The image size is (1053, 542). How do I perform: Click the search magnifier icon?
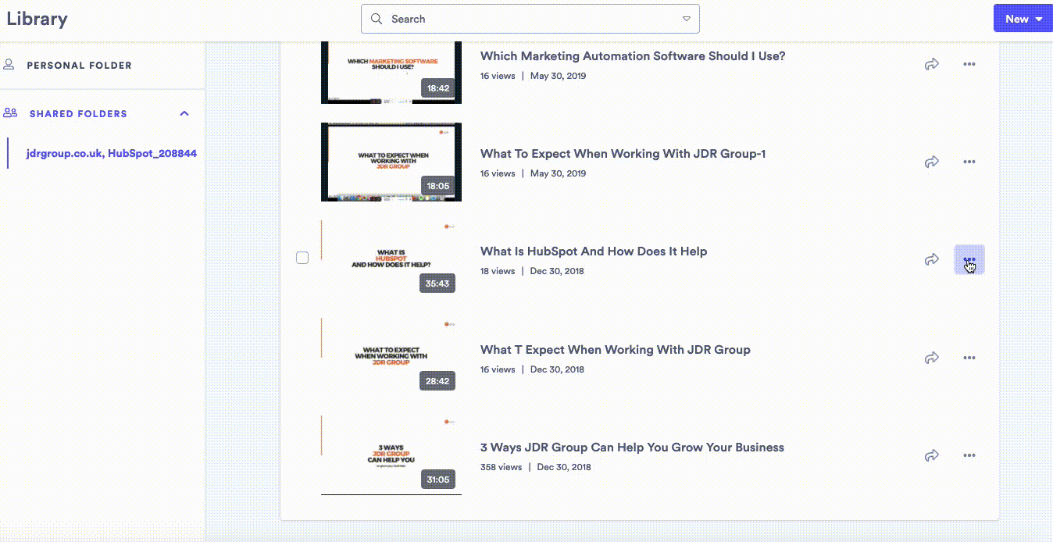pos(377,19)
